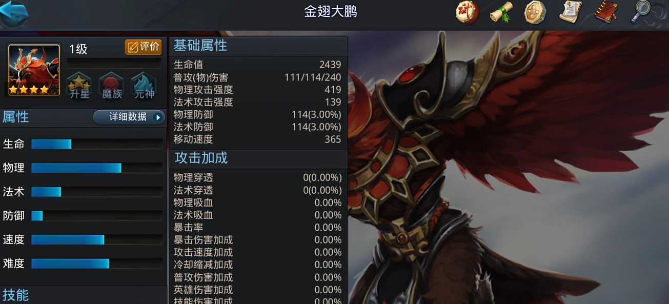669x304 pixels.
Task: Go back using the blue arrow
Action: coord(14,14)
